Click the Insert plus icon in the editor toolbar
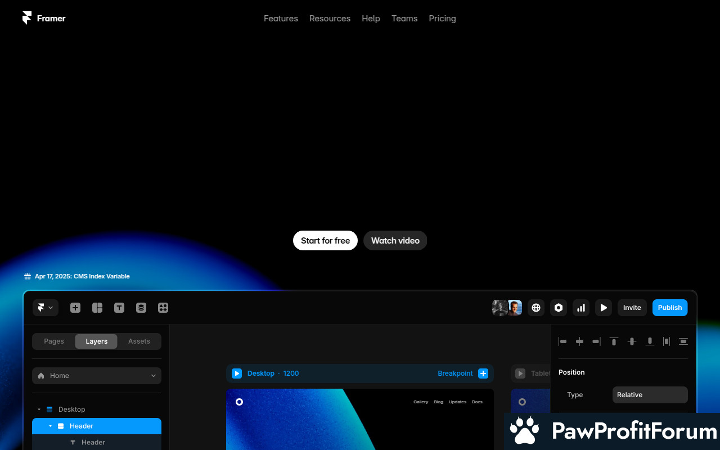The width and height of the screenshot is (720, 450). (75, 308)
